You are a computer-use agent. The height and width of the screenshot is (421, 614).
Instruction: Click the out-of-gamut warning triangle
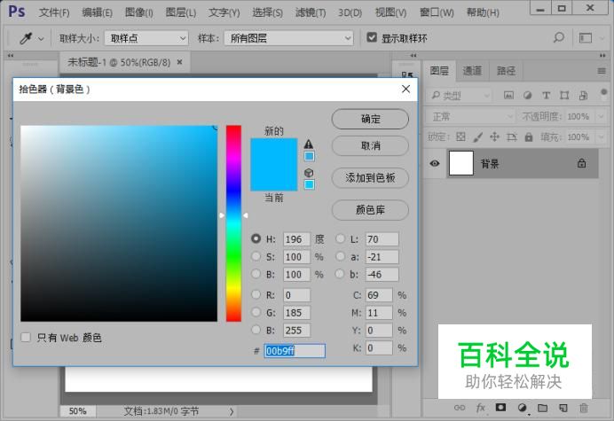click(x=309, y=144)
